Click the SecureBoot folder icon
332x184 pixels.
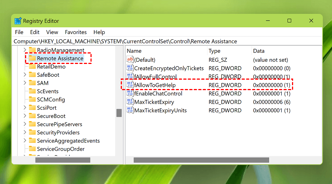32,116
